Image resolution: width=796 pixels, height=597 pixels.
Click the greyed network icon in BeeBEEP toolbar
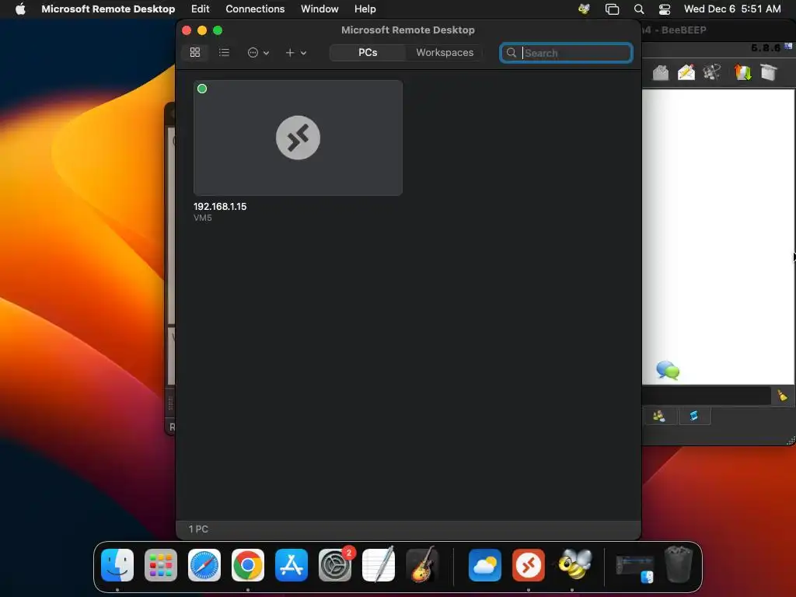click(x=712, y=72)
